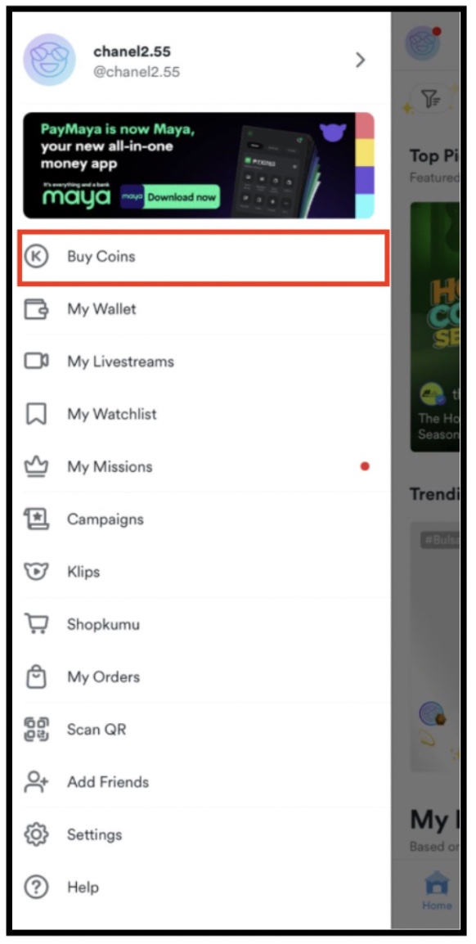Open the Top Picks featured thumbnail
Image resolution: width=476 pixels, height=944 pixels.
pyautogui.click(x=435, y=327)
